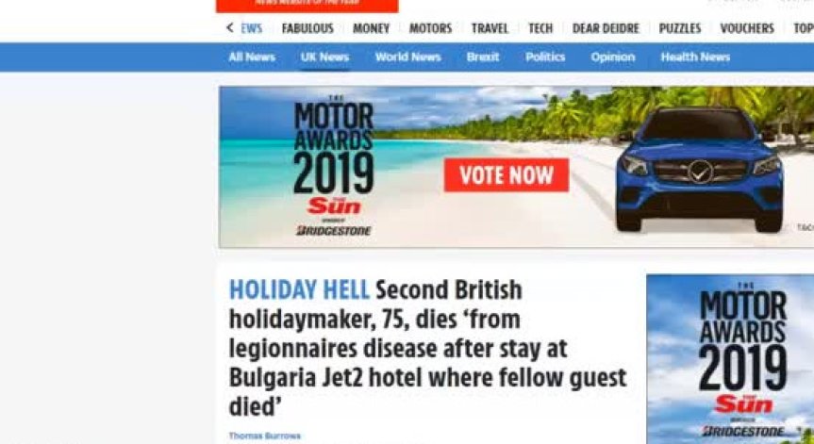Open the World News tab

[408, 58]
